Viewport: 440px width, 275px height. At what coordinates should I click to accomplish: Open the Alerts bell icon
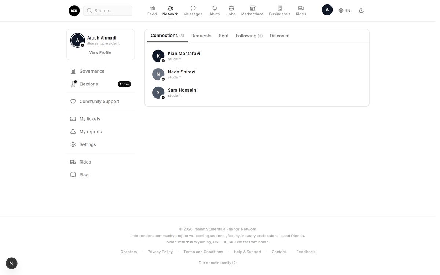pos(214,8)
